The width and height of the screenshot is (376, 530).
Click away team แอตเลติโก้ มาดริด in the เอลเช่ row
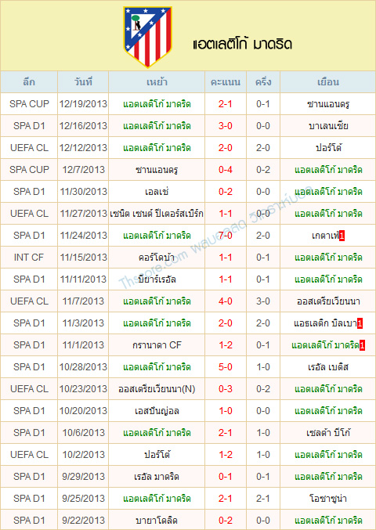click(x=328, y=192)
